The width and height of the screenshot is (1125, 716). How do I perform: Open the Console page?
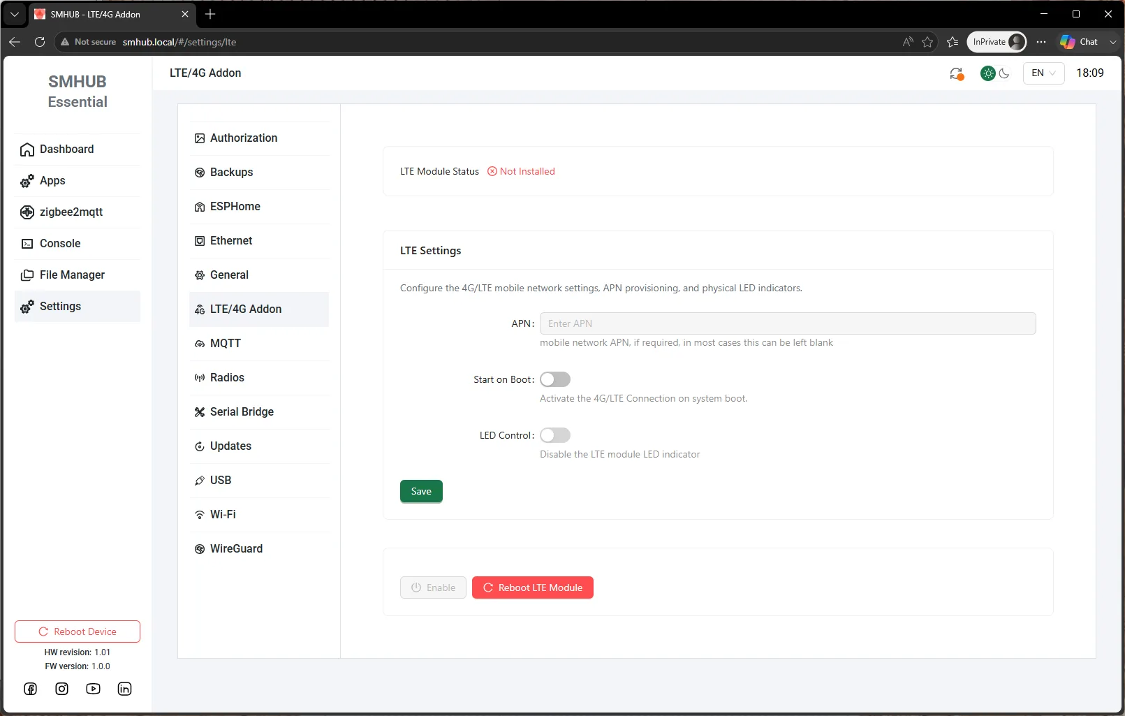77,244
